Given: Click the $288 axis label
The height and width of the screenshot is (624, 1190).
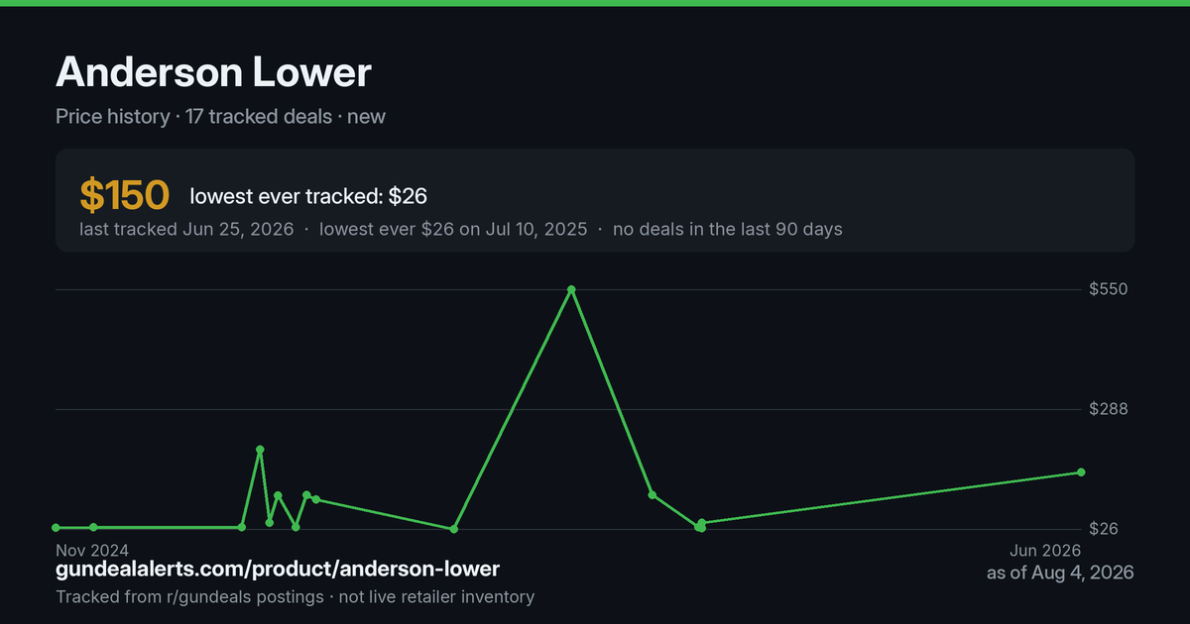Looking at the screenshot, I should [1109, 409].
